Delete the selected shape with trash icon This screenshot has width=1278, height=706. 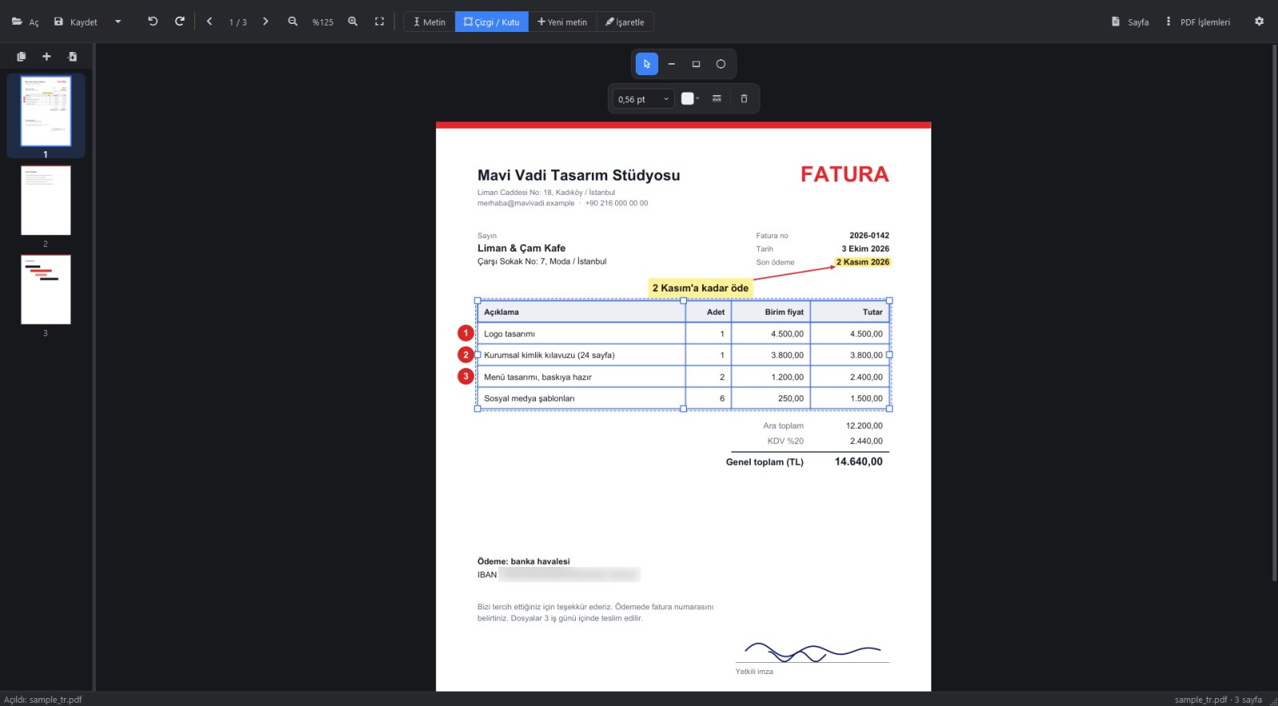tap(744, 99)
